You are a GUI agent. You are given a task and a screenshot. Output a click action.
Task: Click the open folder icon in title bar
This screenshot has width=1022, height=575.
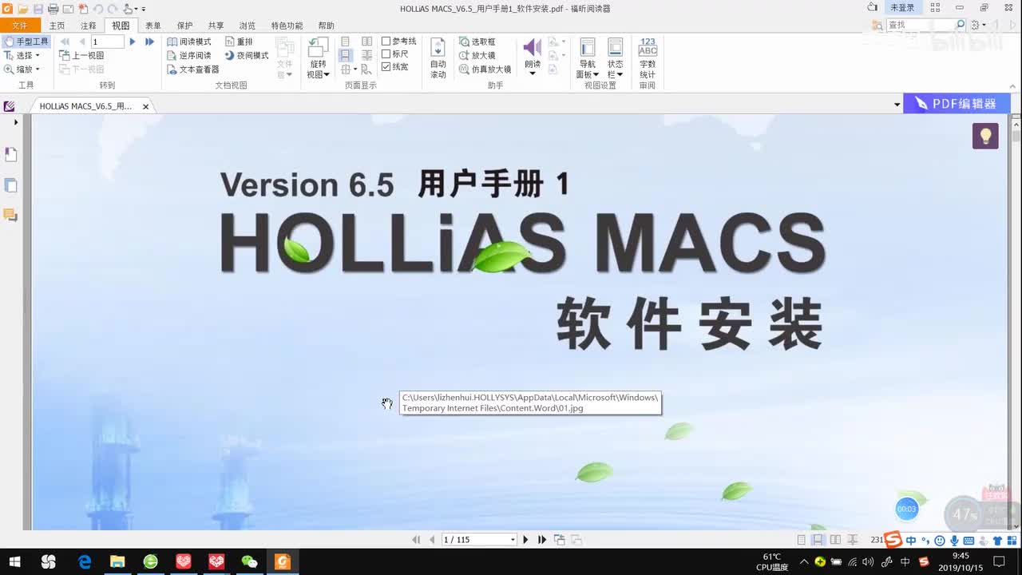click(x=22, y=9)
